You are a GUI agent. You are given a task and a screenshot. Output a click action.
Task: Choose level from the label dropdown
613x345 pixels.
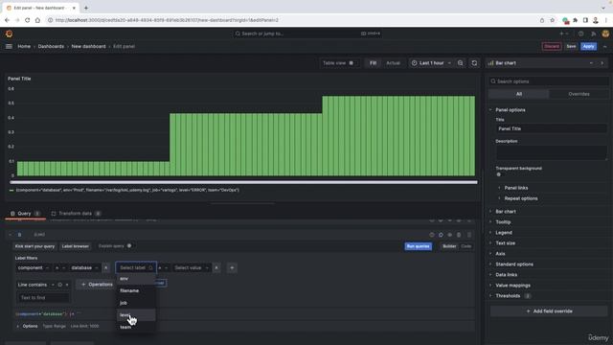pos(136,315)
